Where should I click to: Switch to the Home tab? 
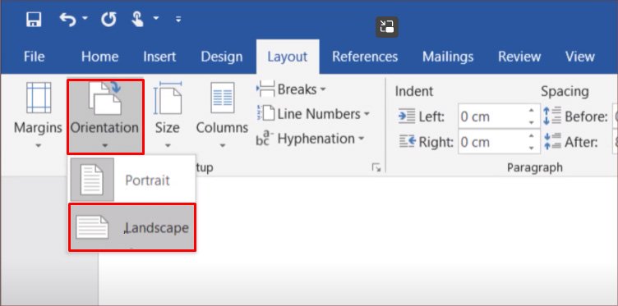[x=99, y=57]
